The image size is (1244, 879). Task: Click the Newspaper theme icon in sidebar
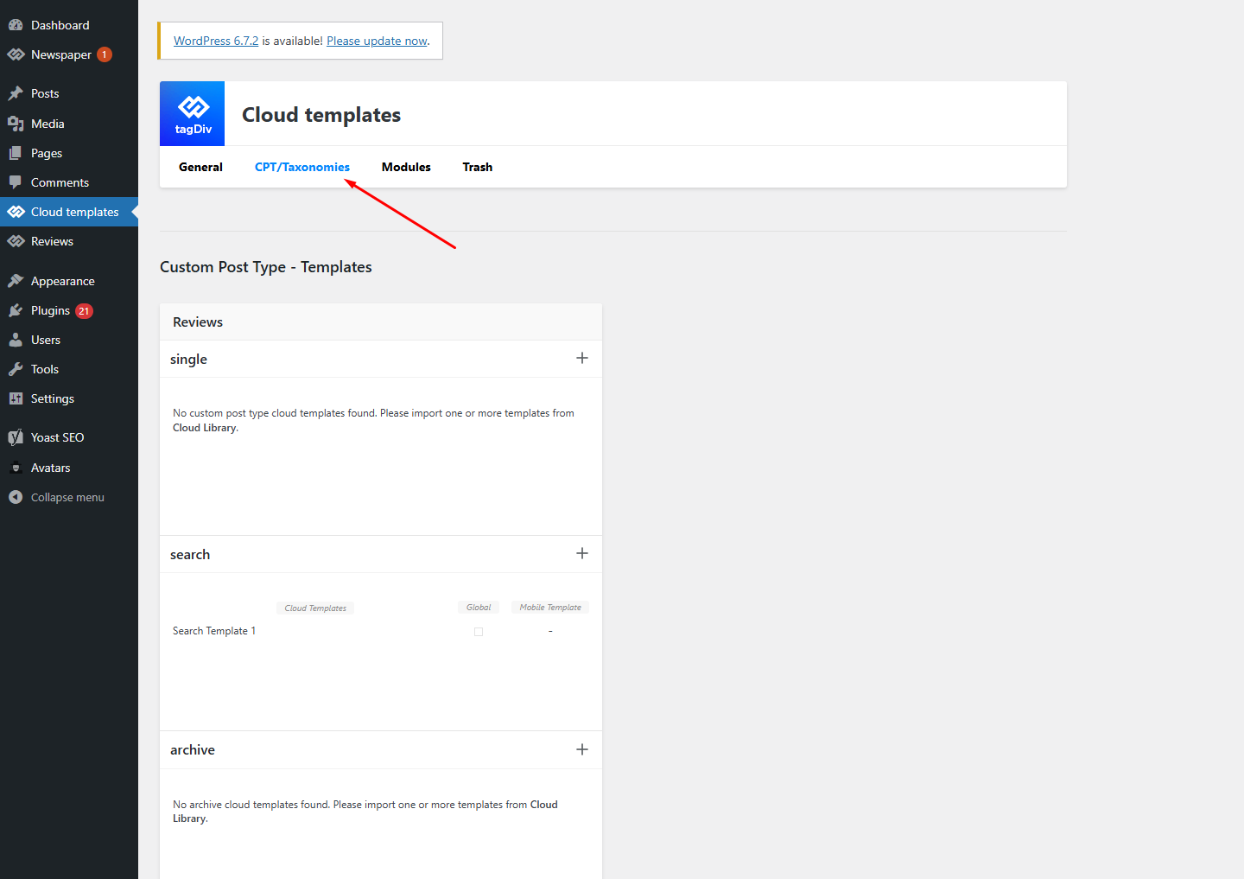(x=16, y=54)
